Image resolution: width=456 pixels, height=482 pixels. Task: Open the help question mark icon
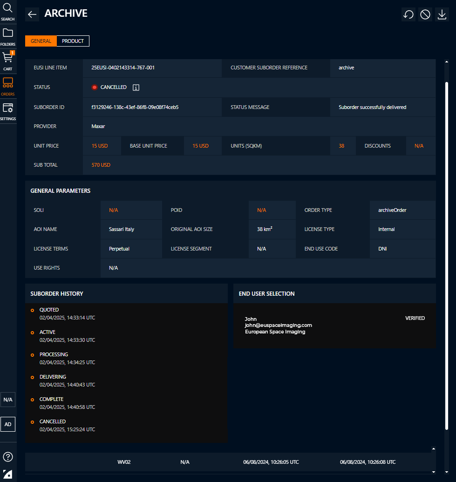tap(8, 457)
